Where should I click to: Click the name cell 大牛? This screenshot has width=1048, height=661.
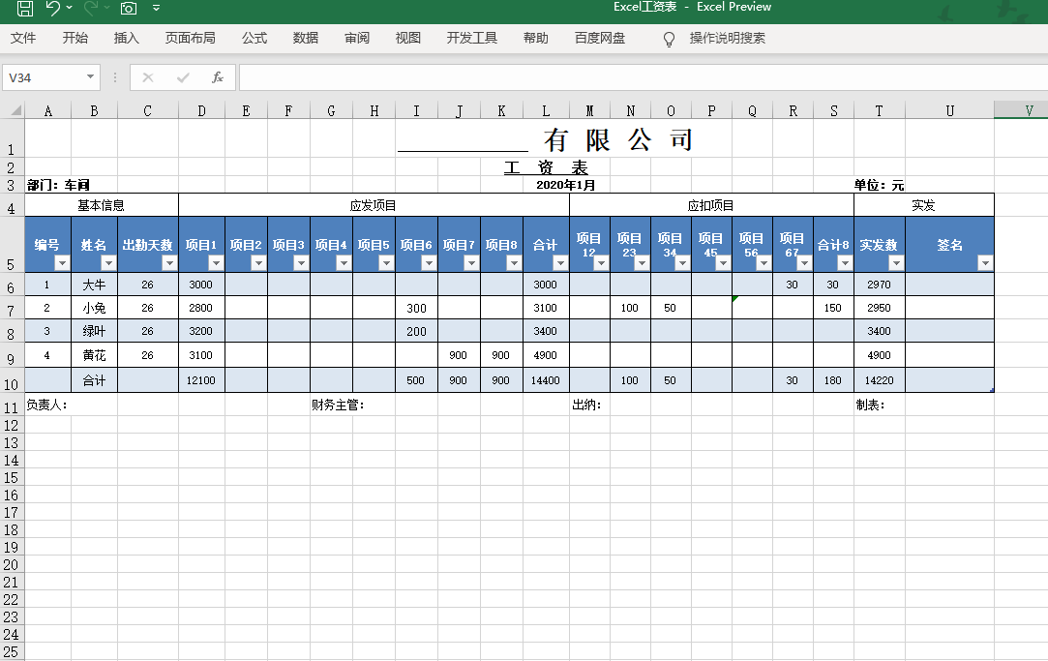tap(94, 285)
